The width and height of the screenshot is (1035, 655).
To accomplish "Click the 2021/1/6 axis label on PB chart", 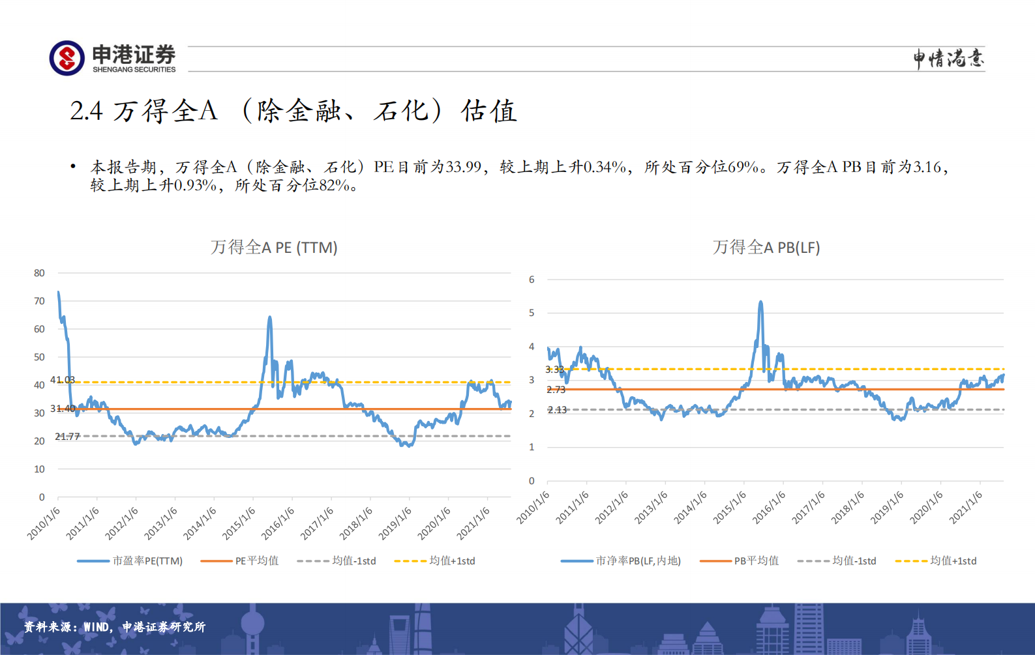I will pos(966,508).
